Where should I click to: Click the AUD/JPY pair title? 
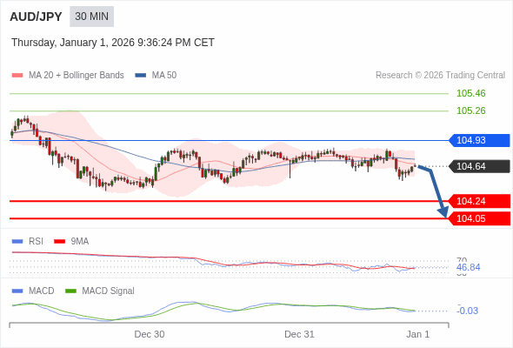point(36,17)
